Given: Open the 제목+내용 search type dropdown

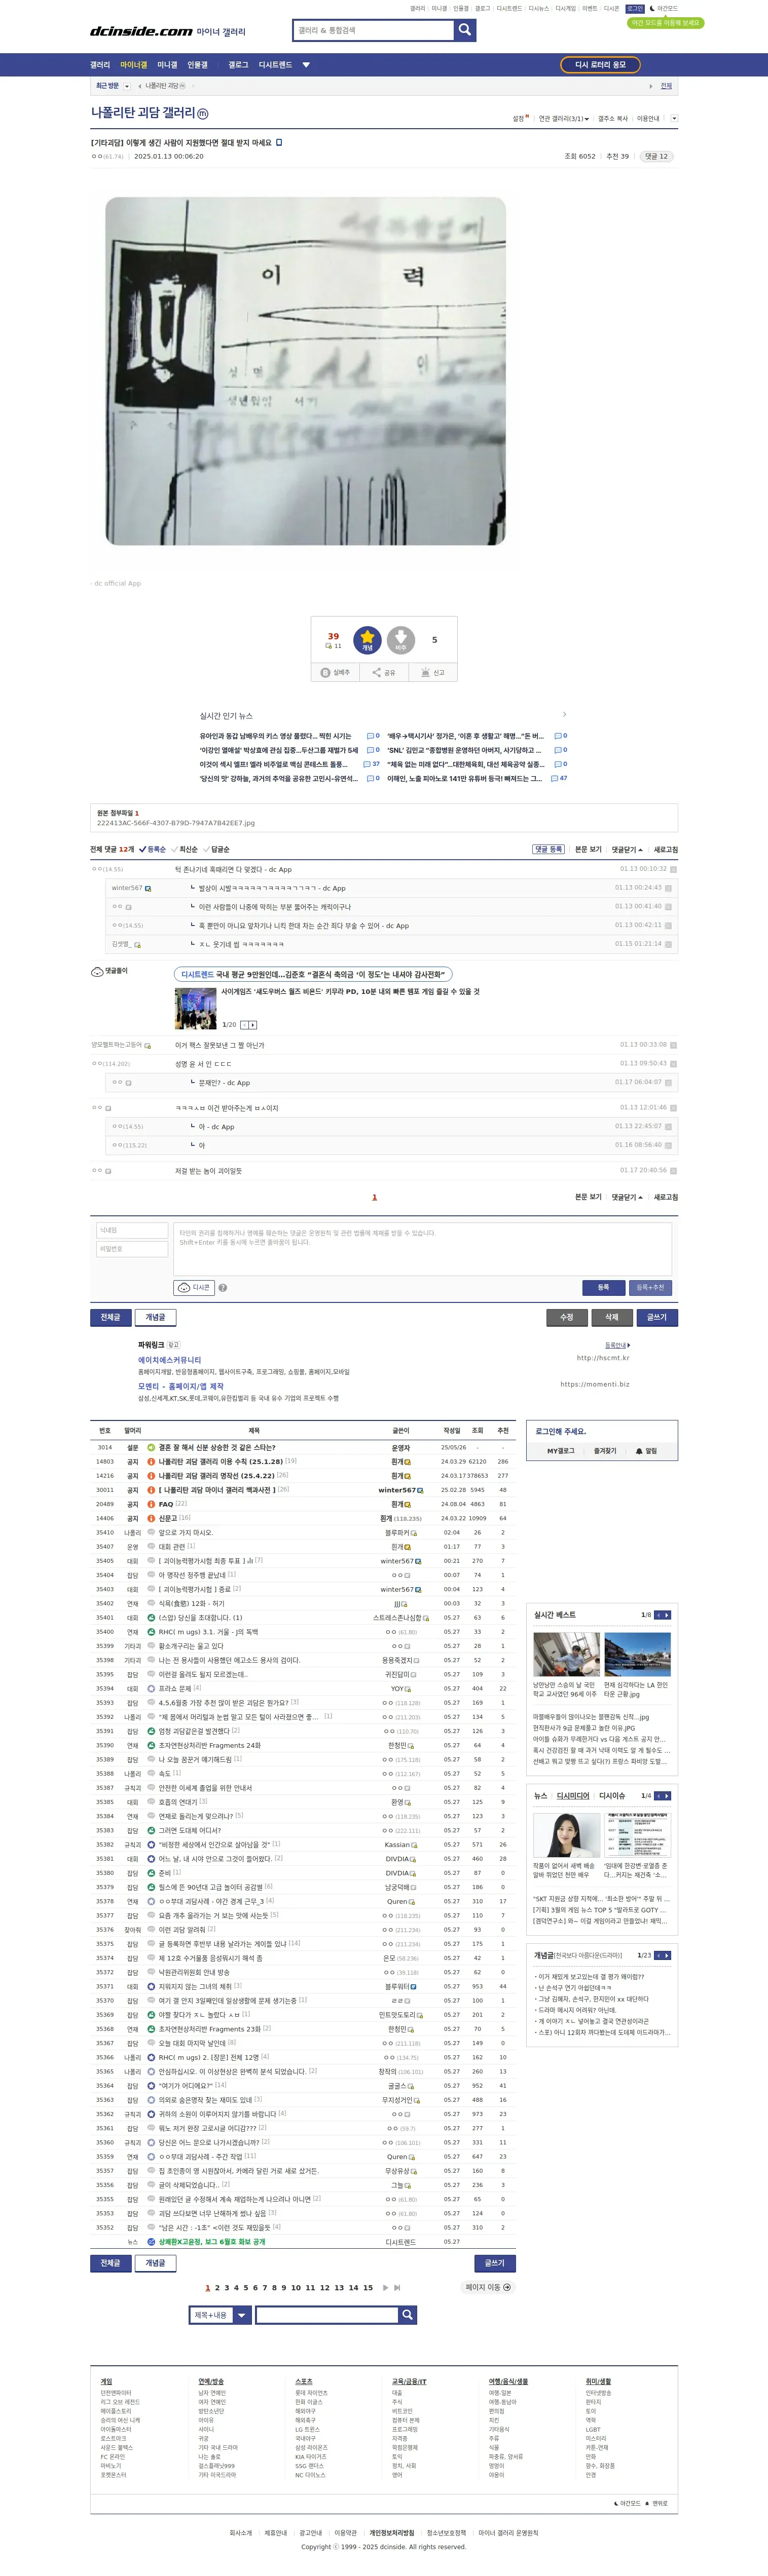Looking at the screenshot, I should pyautogui.click(x=221, y=2315).
